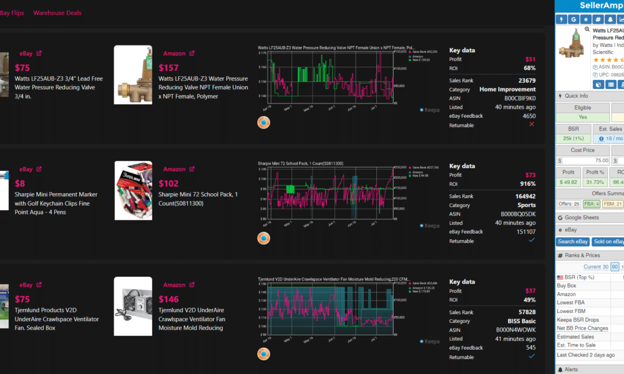The width and height of the screenshot is (624, 374).
Task: Open Sharpie Mini 72 pack thumbnail
Action: pyautogui.click(x=134, y=190)
